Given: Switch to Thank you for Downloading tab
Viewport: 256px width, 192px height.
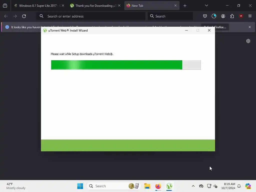Looking at the screenshot, I should click(x=95, y=6).
